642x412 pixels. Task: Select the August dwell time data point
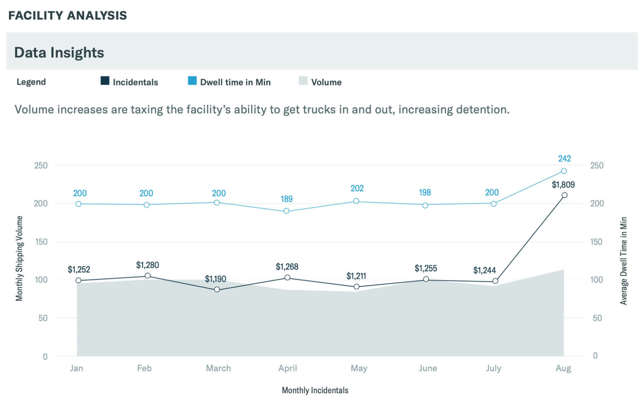[x=563, y=171]
